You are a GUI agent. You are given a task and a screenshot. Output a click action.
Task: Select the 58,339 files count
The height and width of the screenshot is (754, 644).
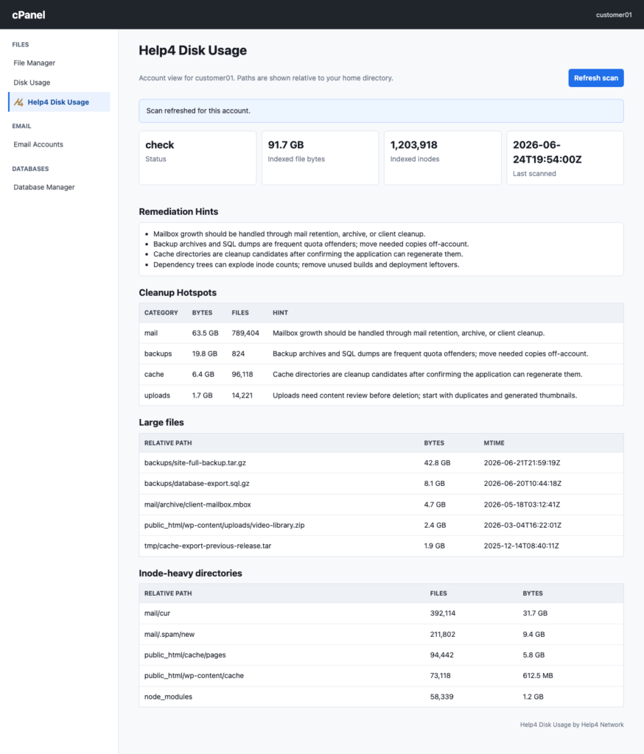coord(442,697)
